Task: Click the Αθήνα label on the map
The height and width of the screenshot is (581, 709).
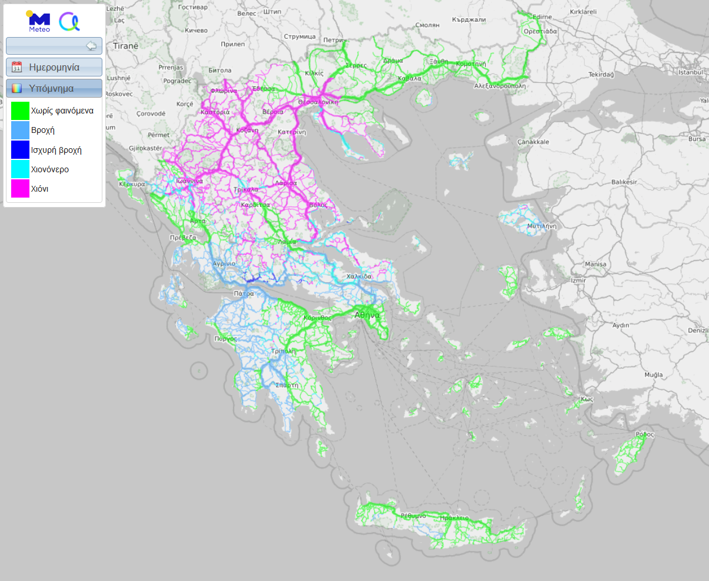Action: point(367,315)
